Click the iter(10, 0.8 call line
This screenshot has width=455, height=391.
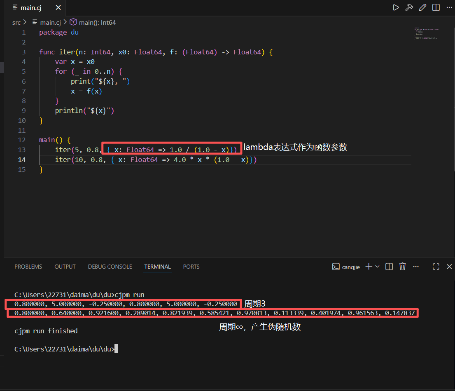click(x=156, y=159)
